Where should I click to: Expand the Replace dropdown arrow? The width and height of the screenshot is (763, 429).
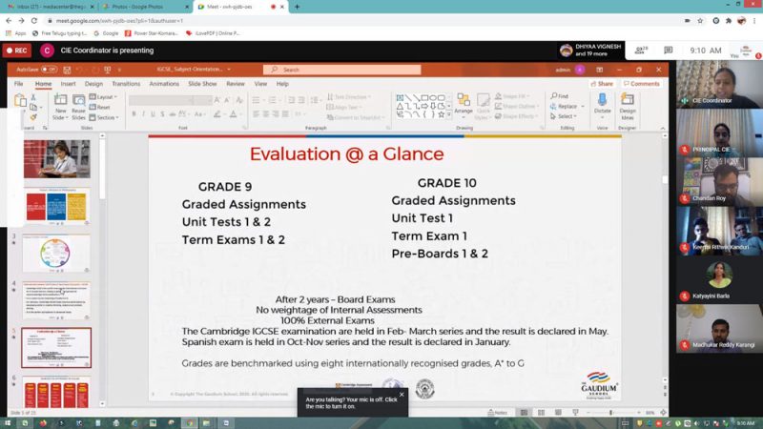[x=583, y=106]
